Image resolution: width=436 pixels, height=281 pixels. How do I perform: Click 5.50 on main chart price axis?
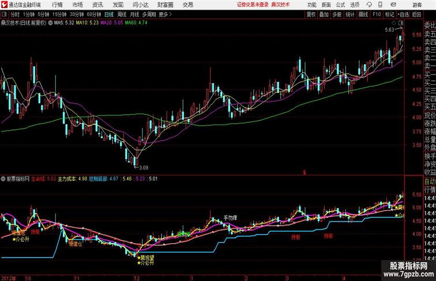(417, 35)
